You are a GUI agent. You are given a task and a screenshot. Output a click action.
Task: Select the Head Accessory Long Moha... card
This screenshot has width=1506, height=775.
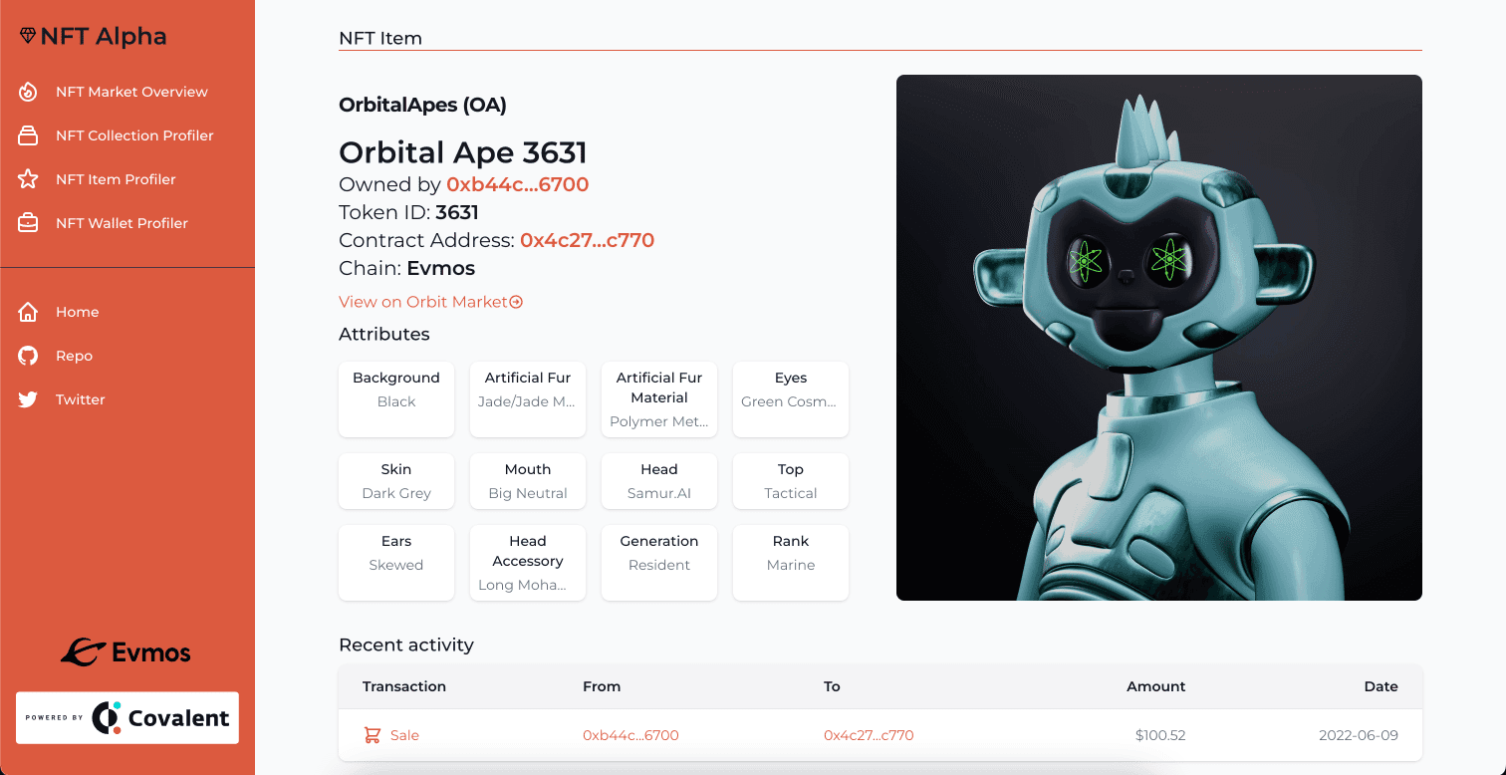[528, 563]
